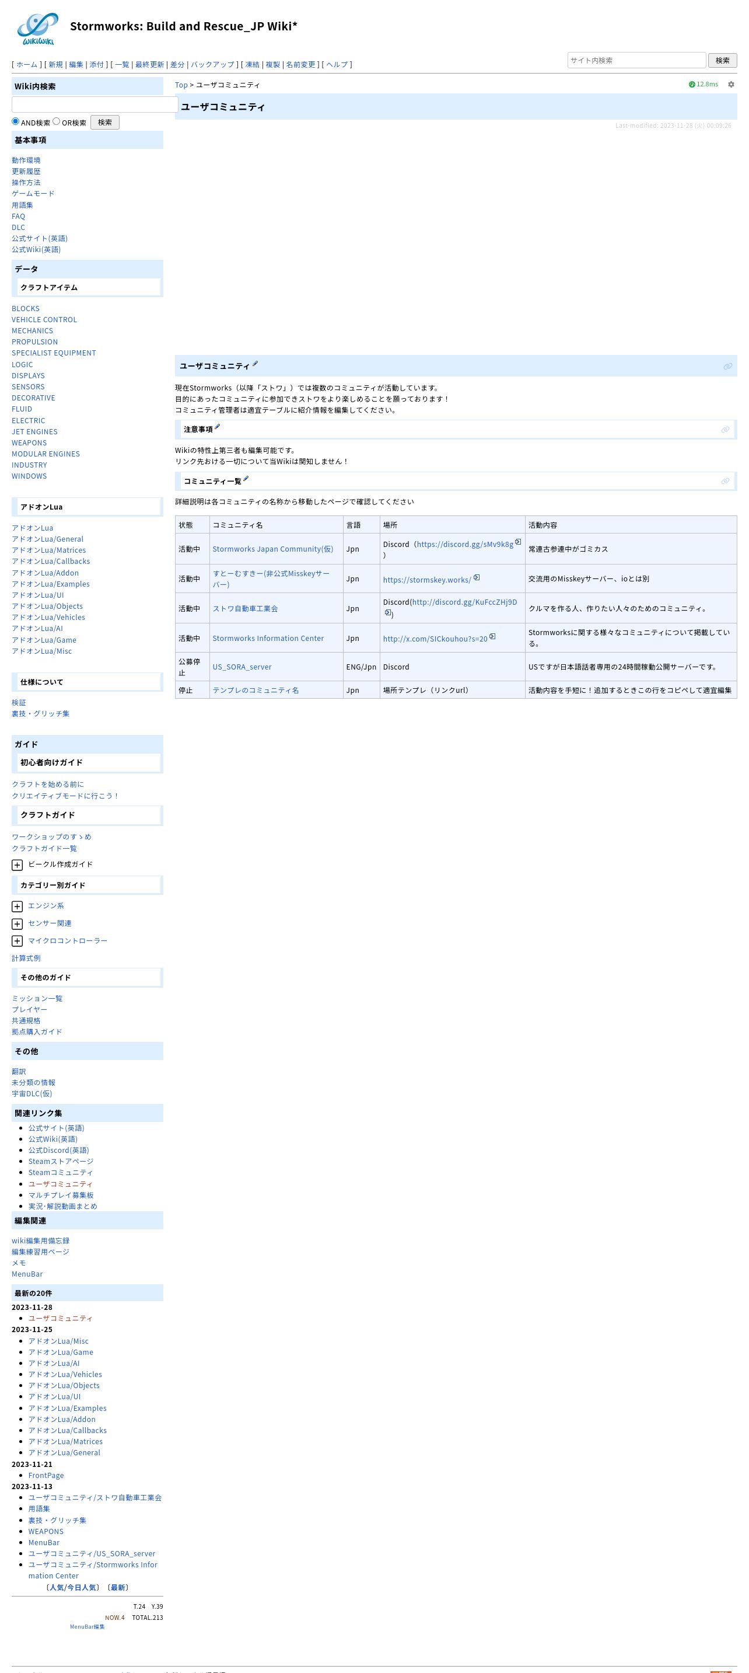Open the テンプレのコミュニティ名 link

pyautogui.click(x=256, y=691)
